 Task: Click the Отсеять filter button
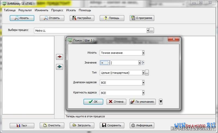coord(52,18)
